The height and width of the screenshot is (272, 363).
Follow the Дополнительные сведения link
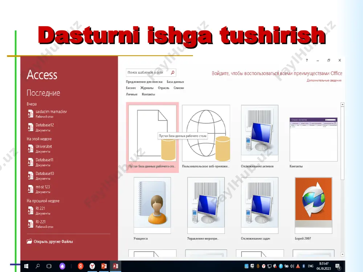[x=324, y=81]
